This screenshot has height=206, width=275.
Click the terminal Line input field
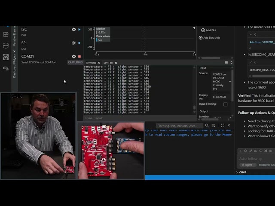pos(140,118)
